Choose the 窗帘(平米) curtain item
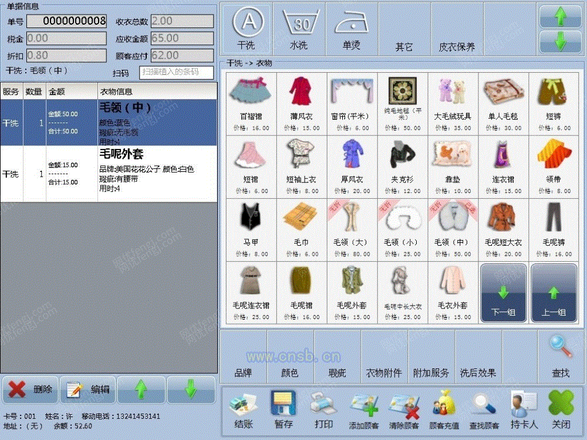This screenshot has height=440, width=587. tap(352, 104)
